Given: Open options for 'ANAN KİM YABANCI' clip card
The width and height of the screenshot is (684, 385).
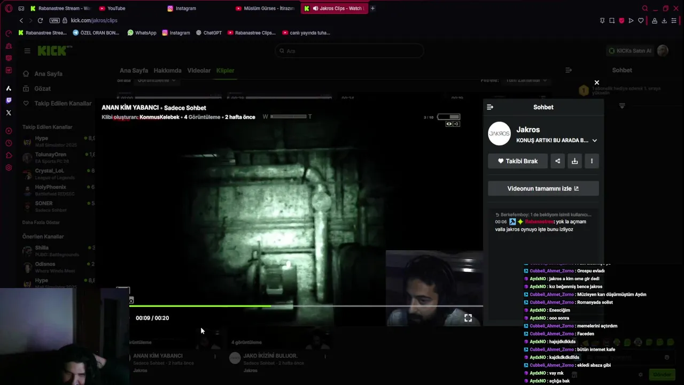Looking at the screenshot, I should pos(215,356).
